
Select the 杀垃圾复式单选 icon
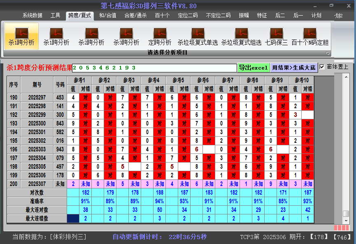coord(198,36)
